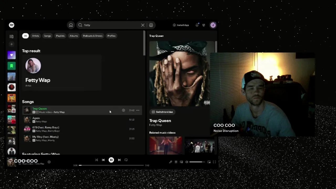Filter results by Podcasts & Shows
This screenshot has width=336, height=189.
(93, 36)
